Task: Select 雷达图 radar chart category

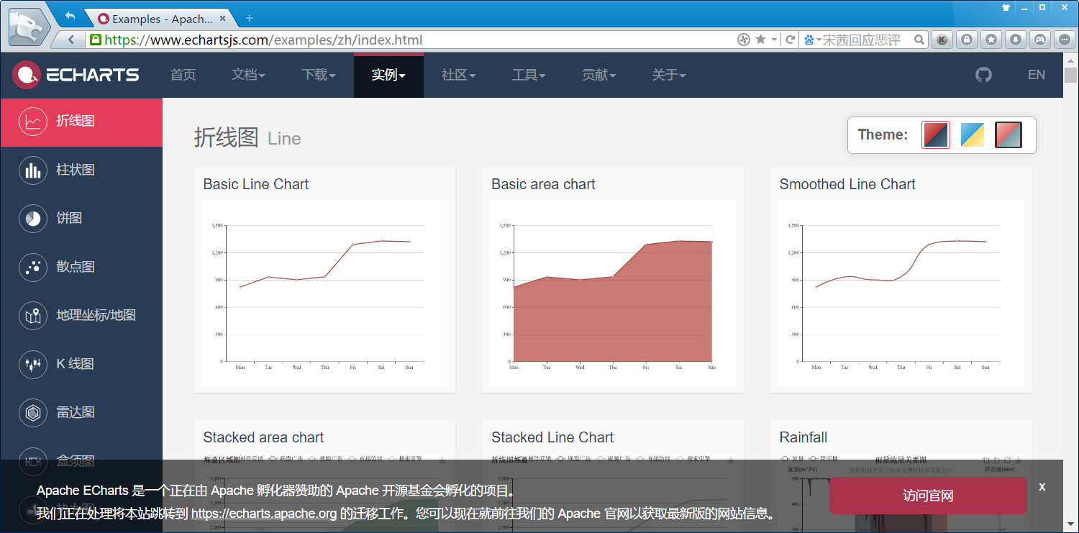Action: click(x=81, y=413)
